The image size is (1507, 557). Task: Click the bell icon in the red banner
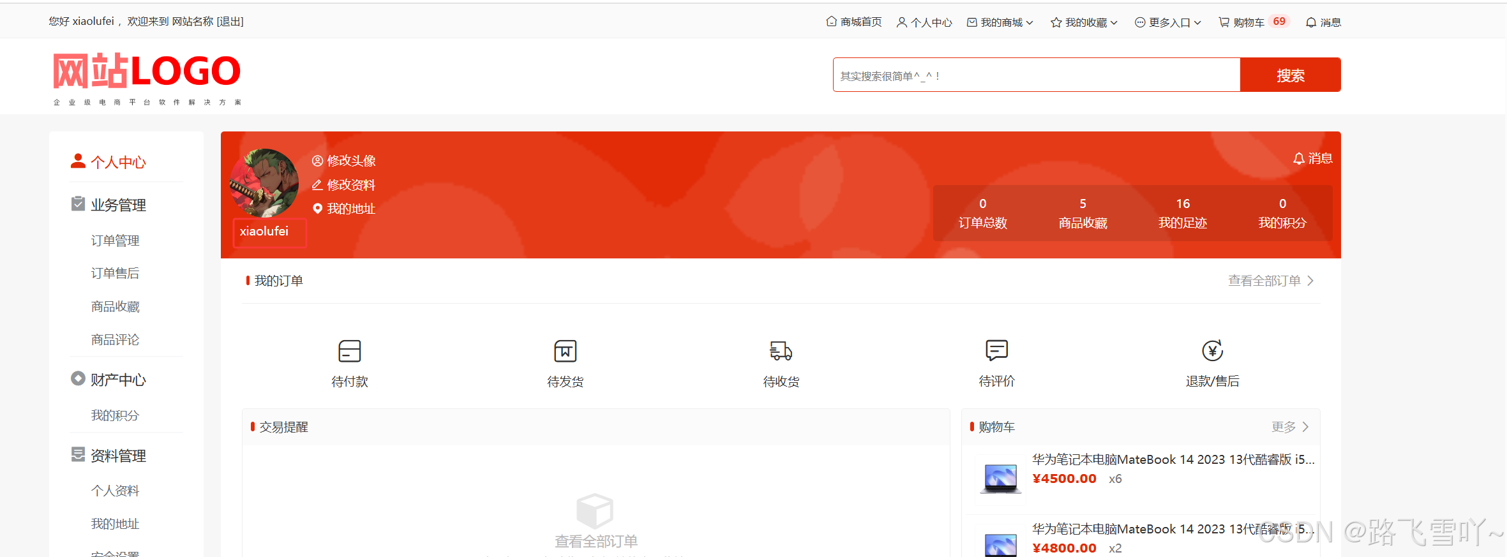(1298, 158)
